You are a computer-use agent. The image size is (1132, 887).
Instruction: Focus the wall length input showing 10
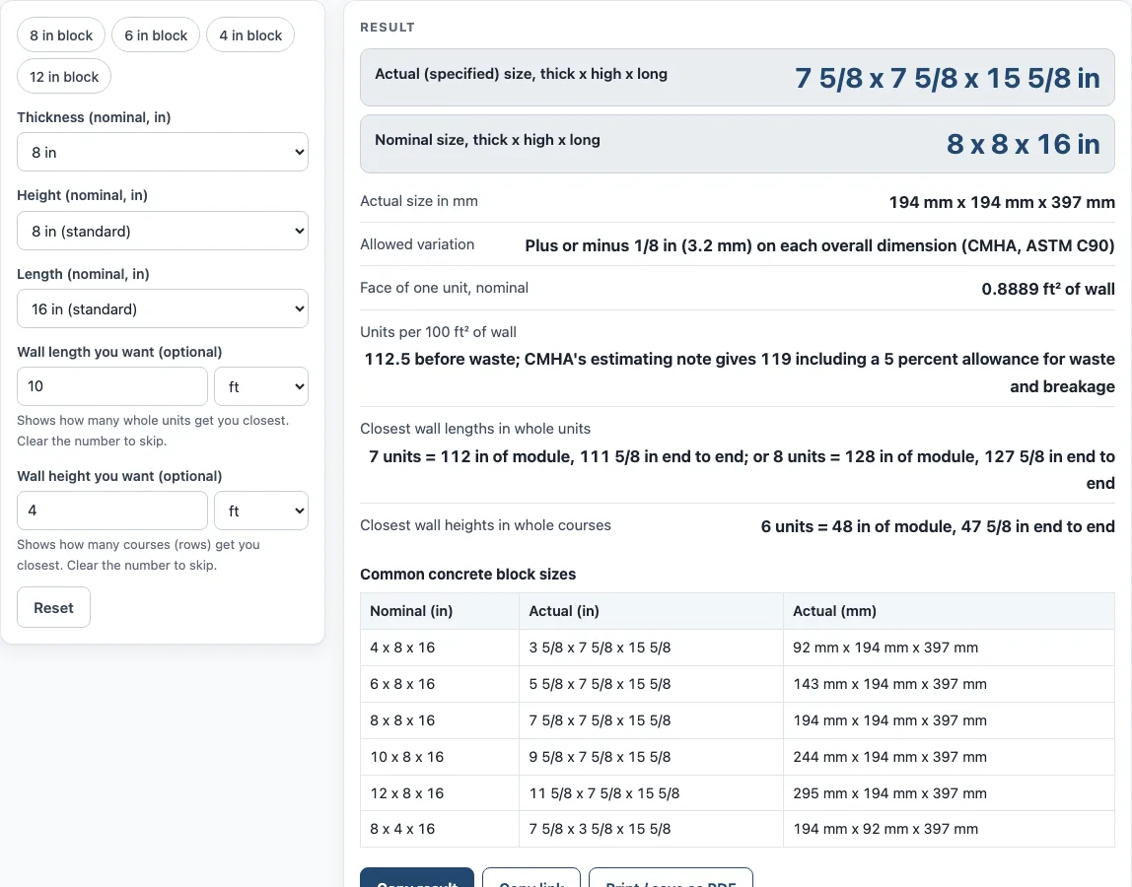112,387
